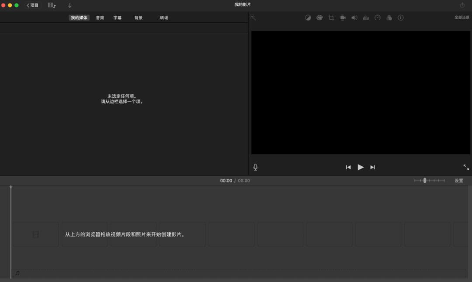Open the color balance tool
Viewport: 472px width, 282px height.
pyautogui.click(x=308, y=17)
